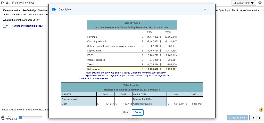
Task: Select 2013 Accounts payable 1,456,951
Action: click(x=197, y=104)
